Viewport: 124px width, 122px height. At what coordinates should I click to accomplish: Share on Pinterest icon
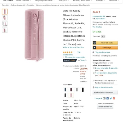click(114, 98)
